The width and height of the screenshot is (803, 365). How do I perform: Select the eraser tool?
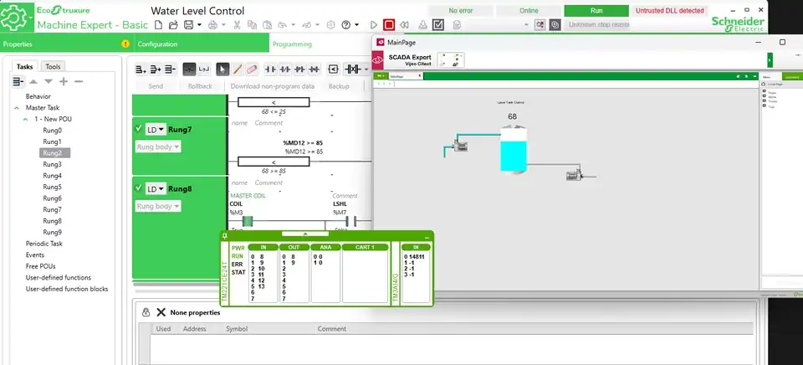(x=252, y=69)
